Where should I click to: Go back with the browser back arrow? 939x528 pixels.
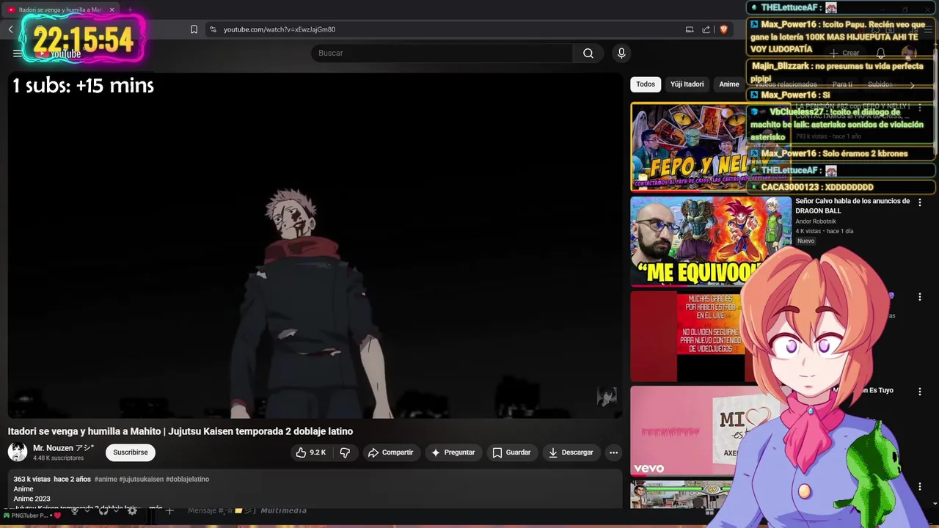11,29
